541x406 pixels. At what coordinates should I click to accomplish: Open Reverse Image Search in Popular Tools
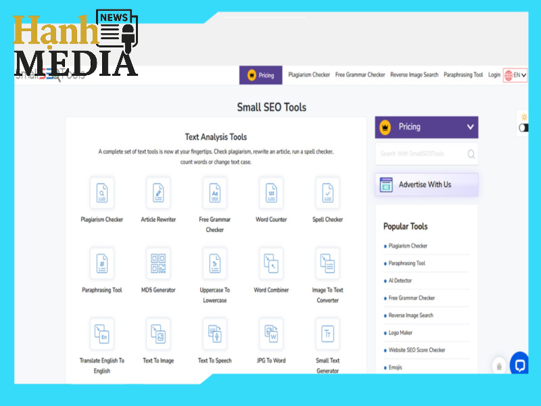point(410,315)
